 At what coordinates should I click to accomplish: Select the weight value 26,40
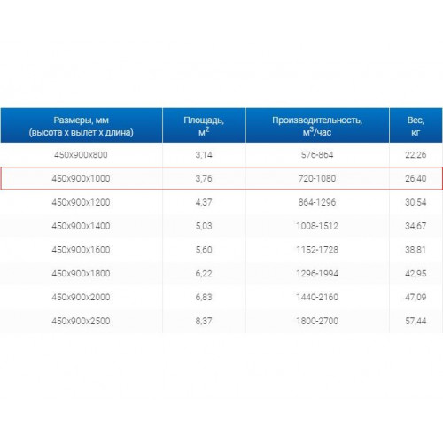(416, 178)
